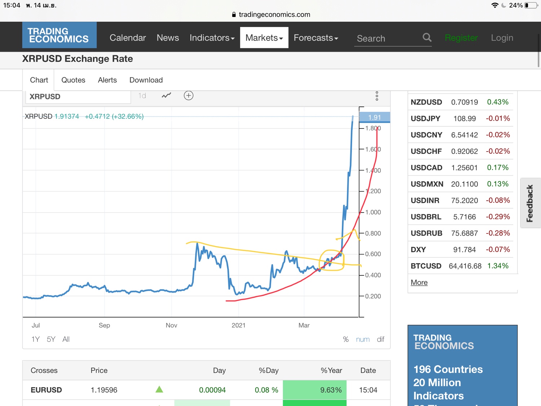
Task: Expand the Forecasts dropdown menu
Action: click(316, 38)
